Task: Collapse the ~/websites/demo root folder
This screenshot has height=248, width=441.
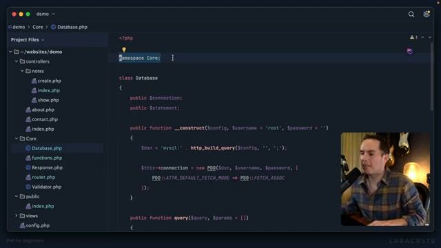Action: point(11,52)
